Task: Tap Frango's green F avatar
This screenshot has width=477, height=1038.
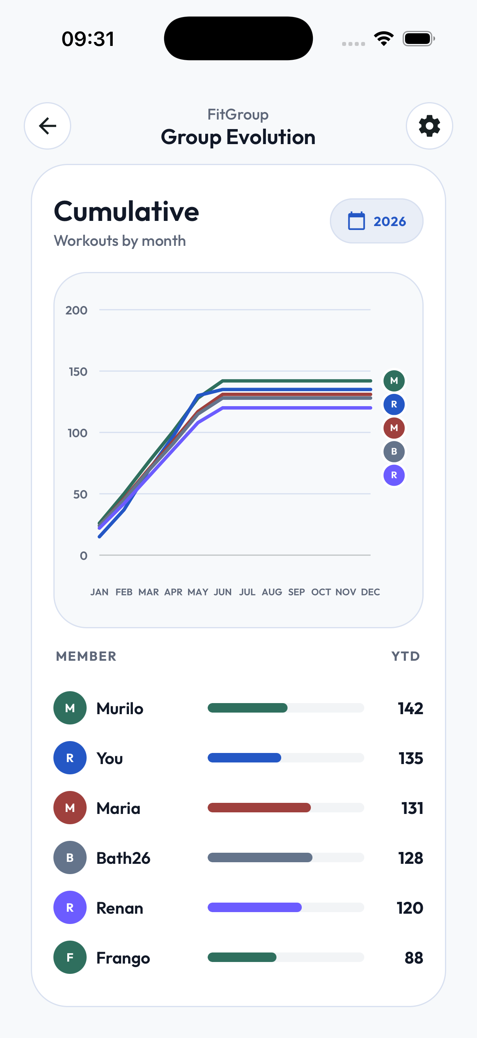Action: click(70, 957)
